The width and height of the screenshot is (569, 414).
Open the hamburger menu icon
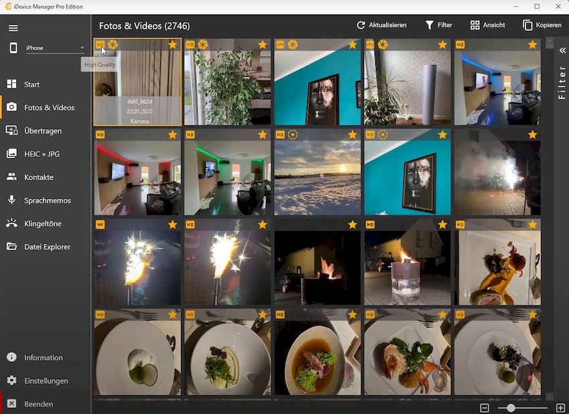(x=13, y=28)
